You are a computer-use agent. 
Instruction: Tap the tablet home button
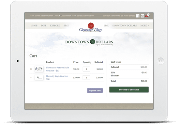(x=161, y=61)
